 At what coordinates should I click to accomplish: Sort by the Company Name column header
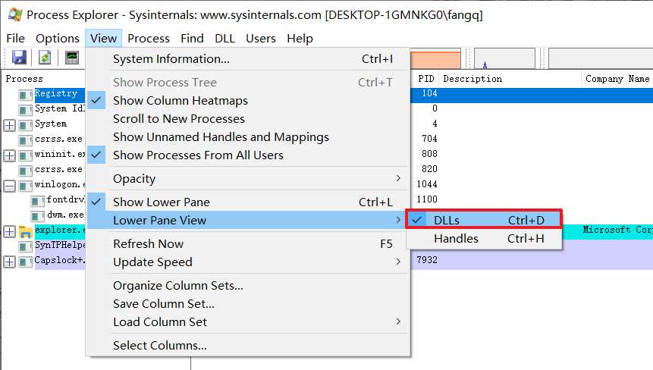tap(617, 79)
